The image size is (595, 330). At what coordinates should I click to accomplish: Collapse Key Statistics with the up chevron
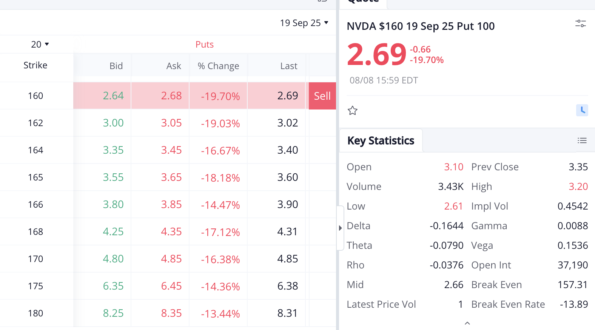click(x=467, y=323)
